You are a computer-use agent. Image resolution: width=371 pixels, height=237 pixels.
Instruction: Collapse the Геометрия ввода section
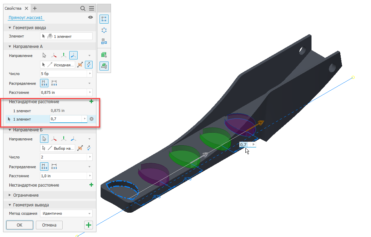coord(10,28)
